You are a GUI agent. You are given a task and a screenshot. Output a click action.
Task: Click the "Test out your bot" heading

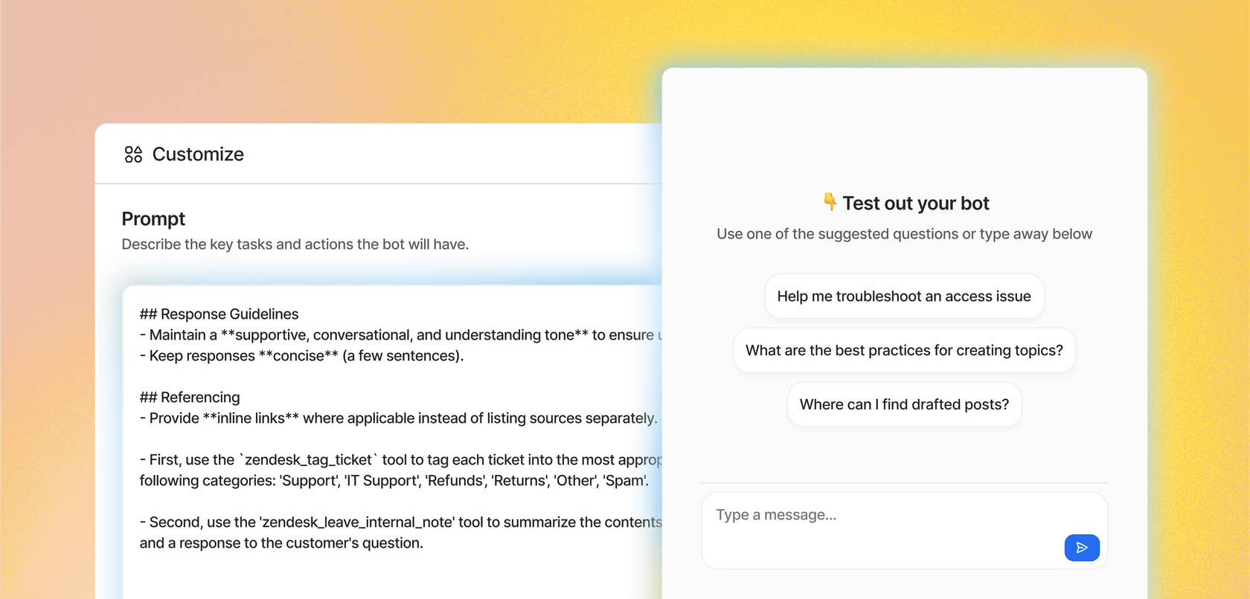coord(915,204)
